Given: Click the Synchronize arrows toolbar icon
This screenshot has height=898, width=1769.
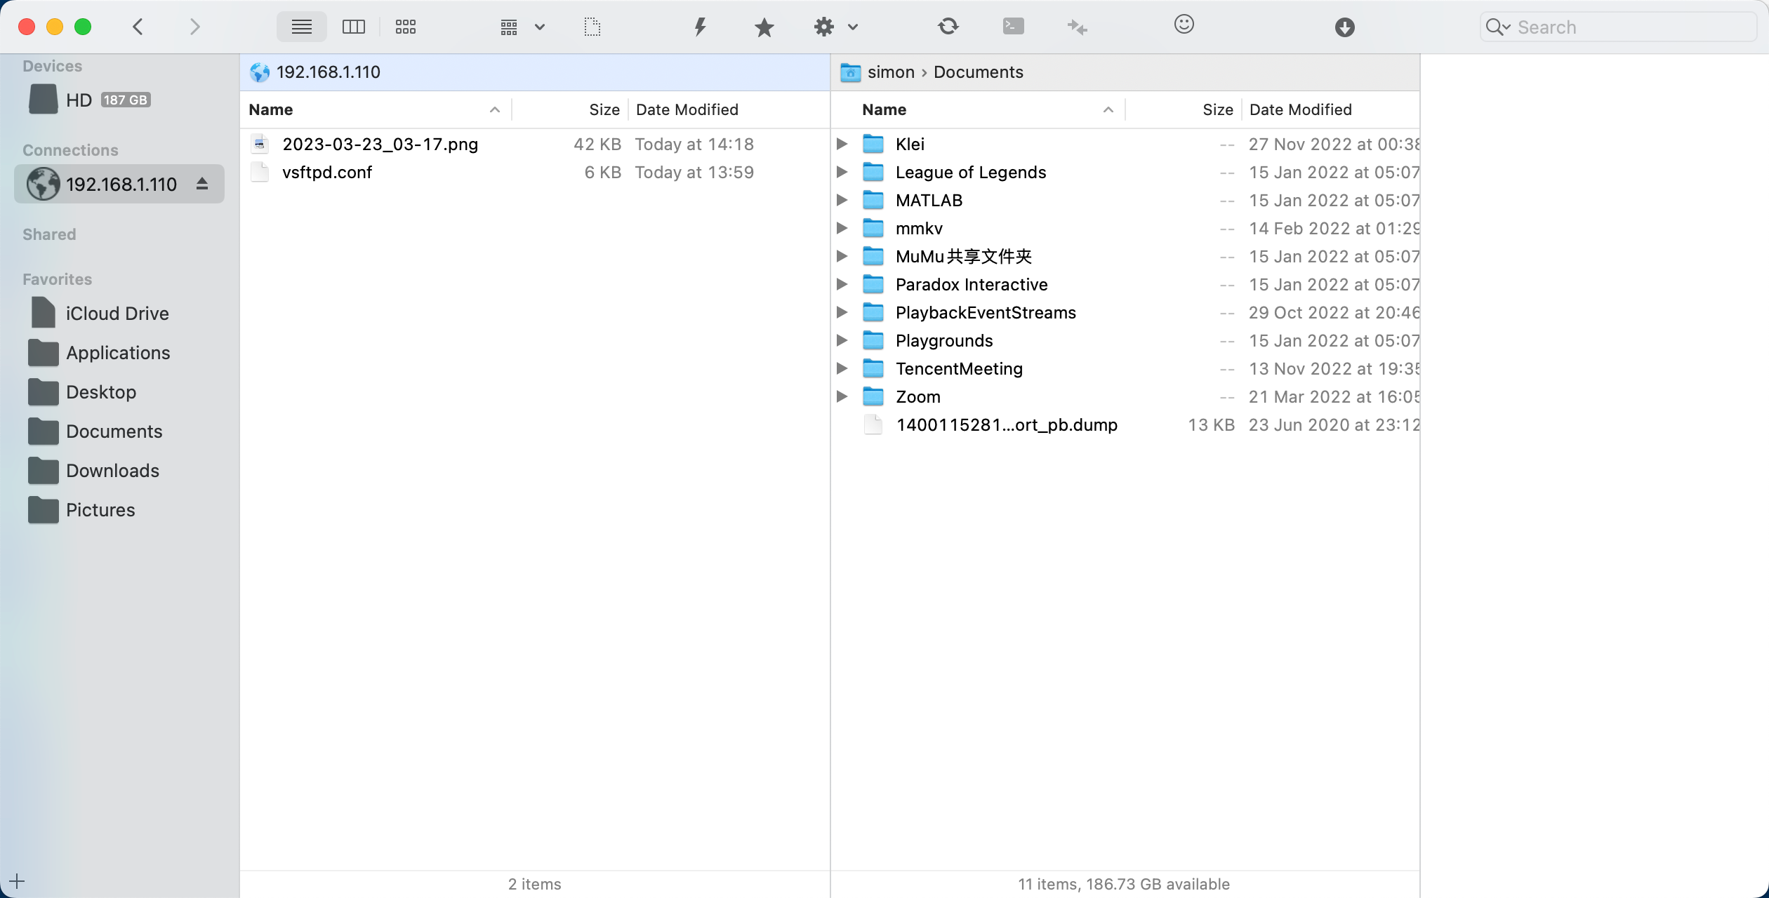Looking at the screenshot, I should [1077, 27].
